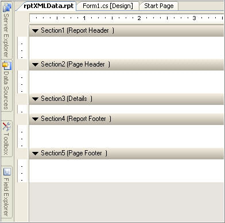Click the ruler at the 1 inch mark
This screenshot has width=225, height=223.
pos(84,18)
